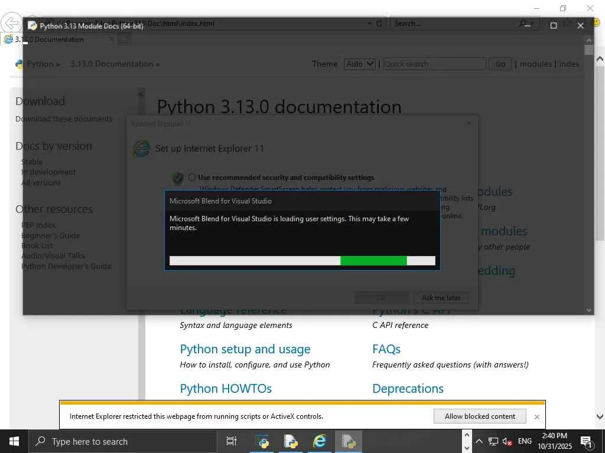Open the In development version link

48,172
